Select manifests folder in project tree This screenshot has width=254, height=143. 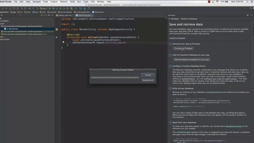point(4,21)
